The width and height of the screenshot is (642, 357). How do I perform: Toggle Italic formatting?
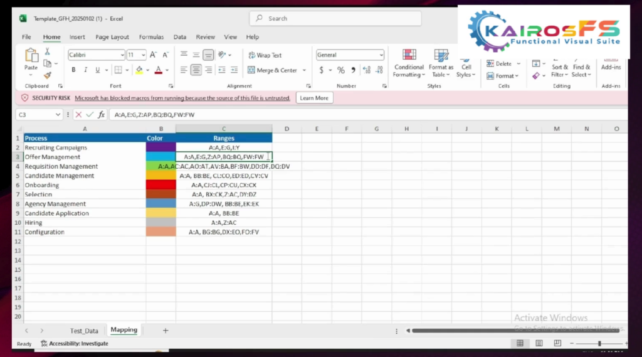click(x=85, y=70)
